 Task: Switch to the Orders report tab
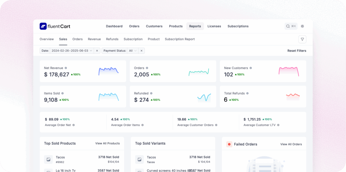tap(77, 39)
